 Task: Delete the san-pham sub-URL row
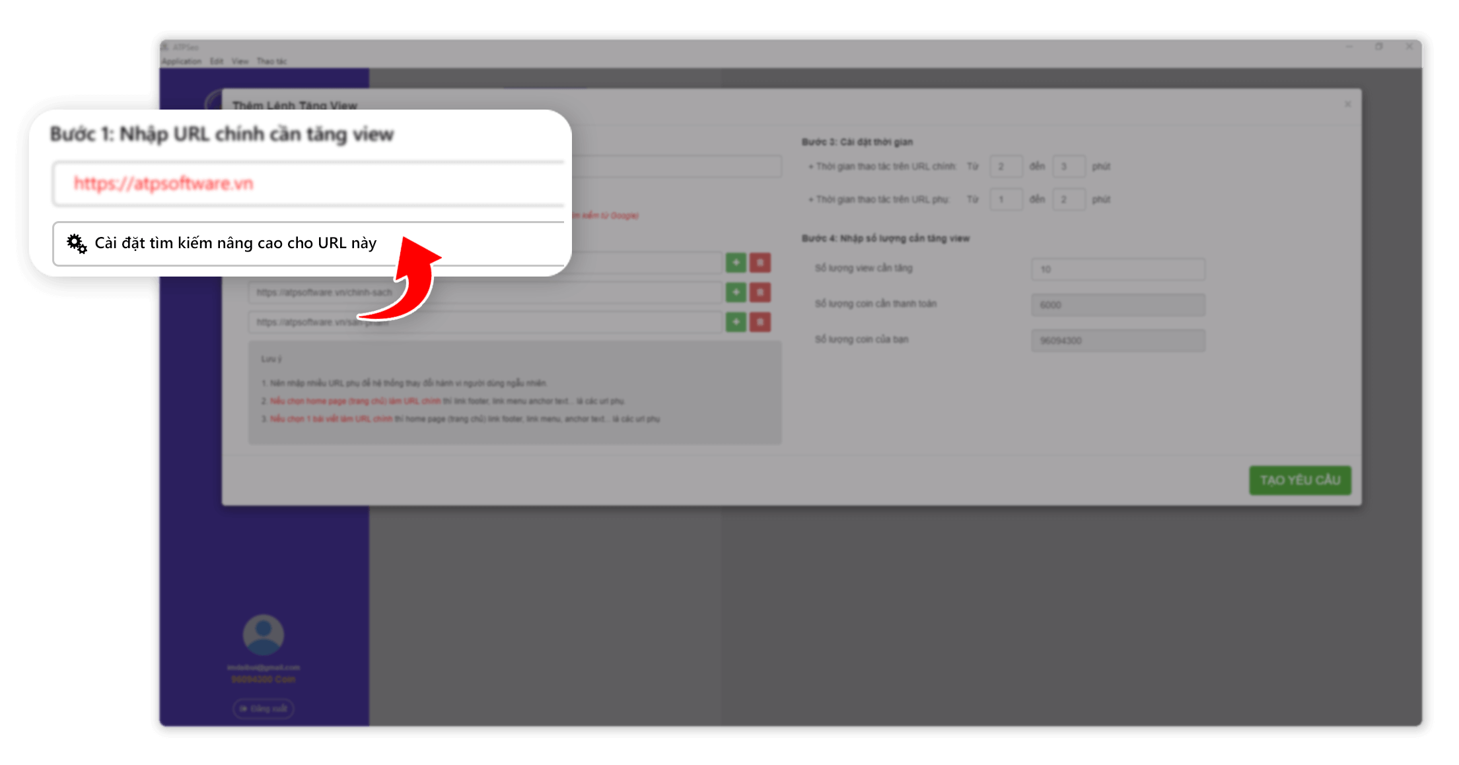(x=760, y=321)
